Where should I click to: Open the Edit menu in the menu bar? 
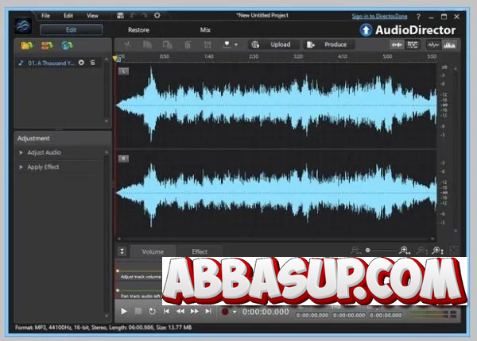click(x=68, y=16)
